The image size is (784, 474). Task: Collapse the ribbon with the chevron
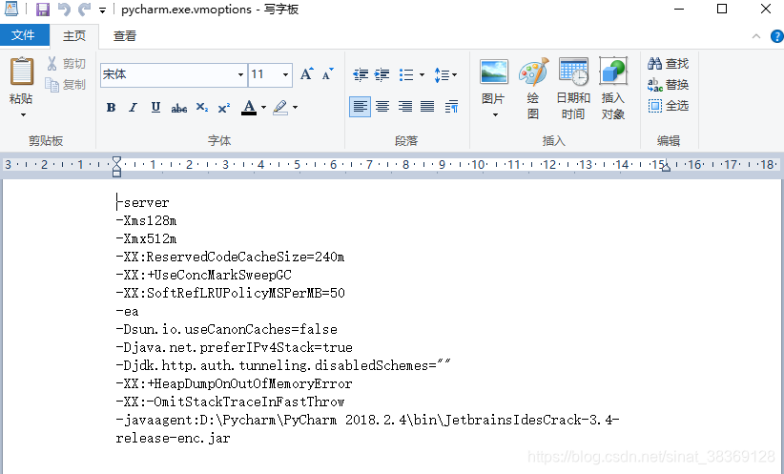coord(756,36)
